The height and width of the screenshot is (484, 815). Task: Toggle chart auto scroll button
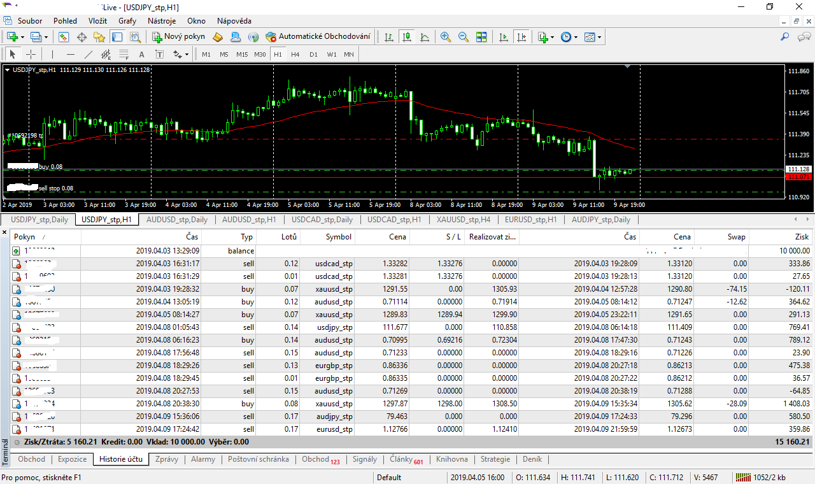click(x=504, y=37)
